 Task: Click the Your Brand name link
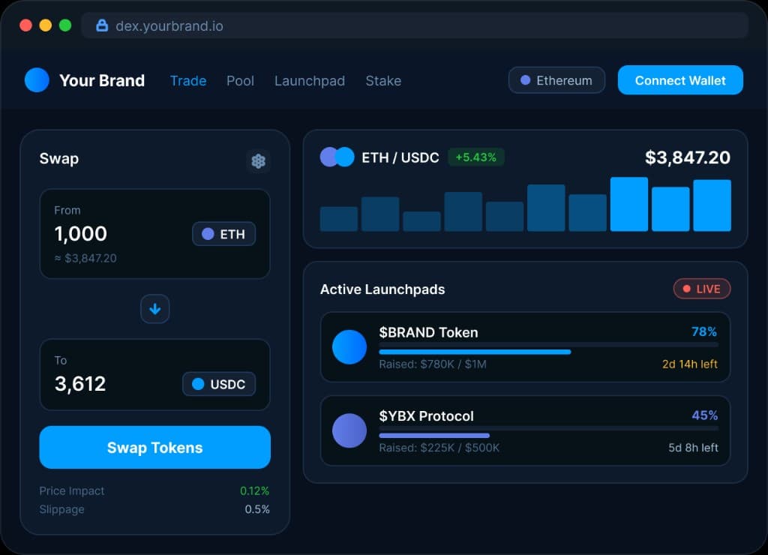102,80
